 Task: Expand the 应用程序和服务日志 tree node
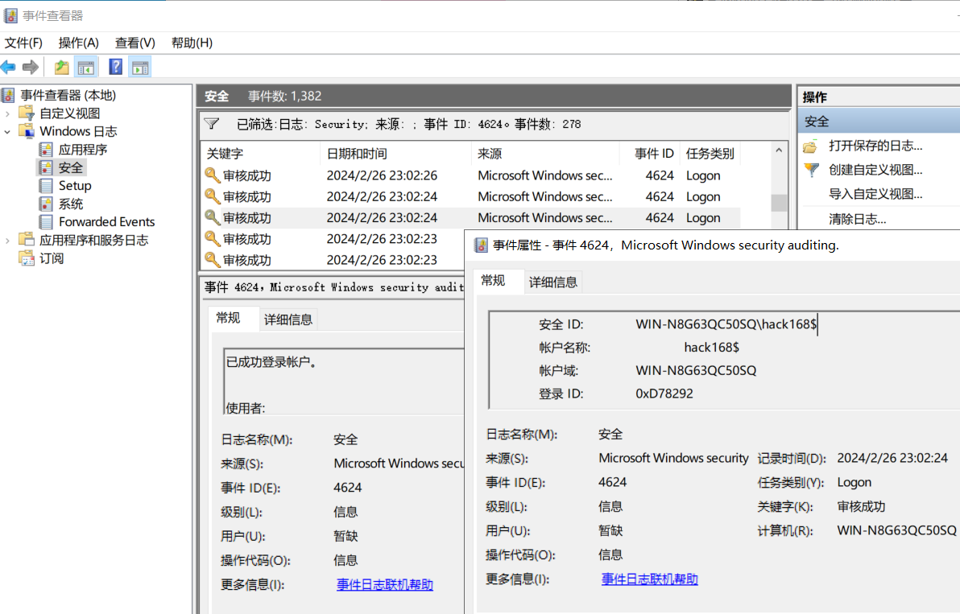[x=7, y=241]
